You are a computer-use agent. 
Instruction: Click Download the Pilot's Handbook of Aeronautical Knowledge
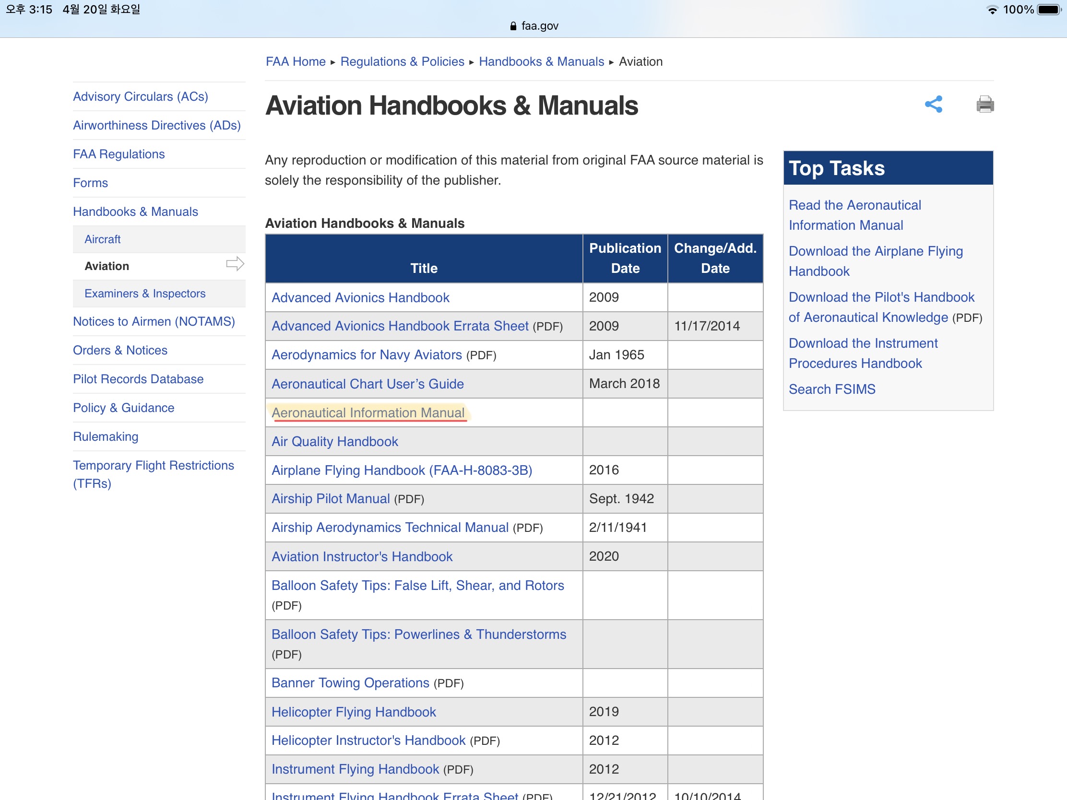[x=881, y=307]
